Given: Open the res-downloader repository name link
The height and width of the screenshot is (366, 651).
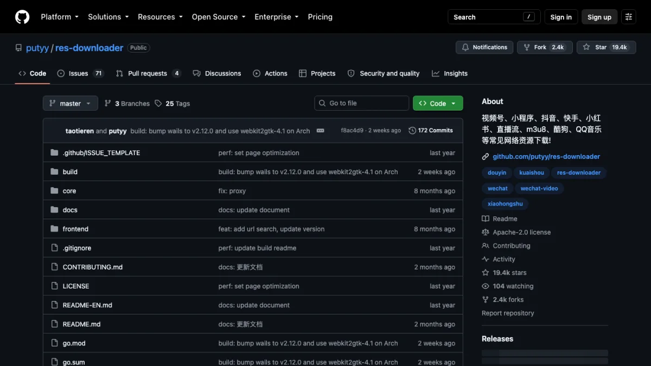Looking at the screenshot, I should coord(90,48).
